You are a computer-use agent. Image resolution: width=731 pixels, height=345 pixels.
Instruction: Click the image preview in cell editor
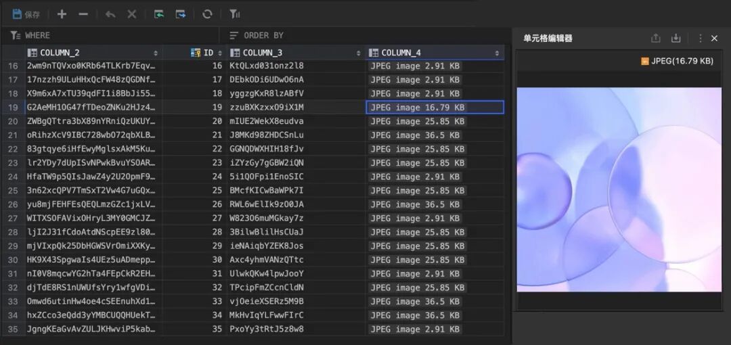pyautogui.click(x=619, y=189)
